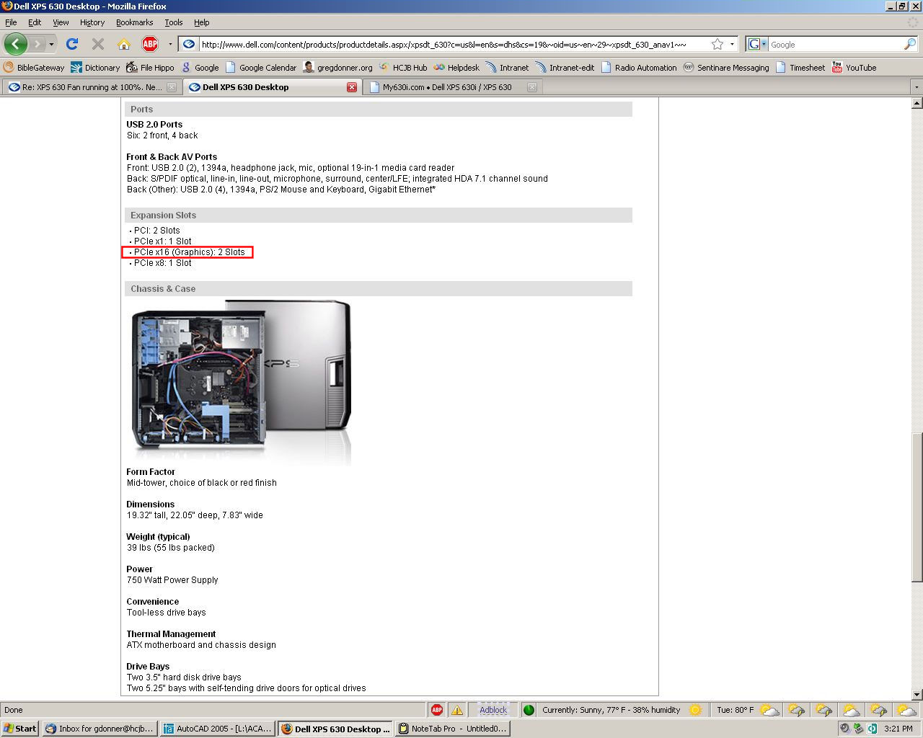The height and width of the screenshot is (738, 923).
Task: Switch to AutoCAD 2005 taskbar window
Action: coord(217,729)
